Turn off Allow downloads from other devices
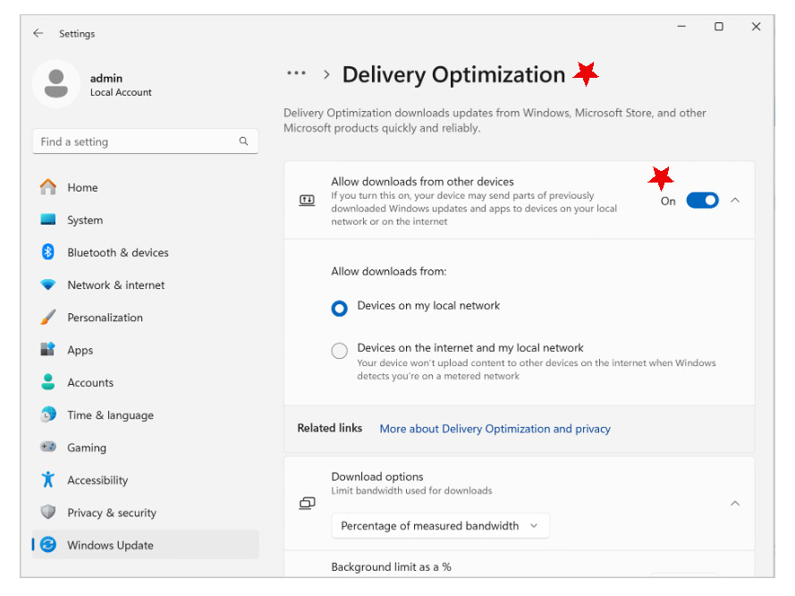This screenshot has width=795, height=596. click(703, 200)
